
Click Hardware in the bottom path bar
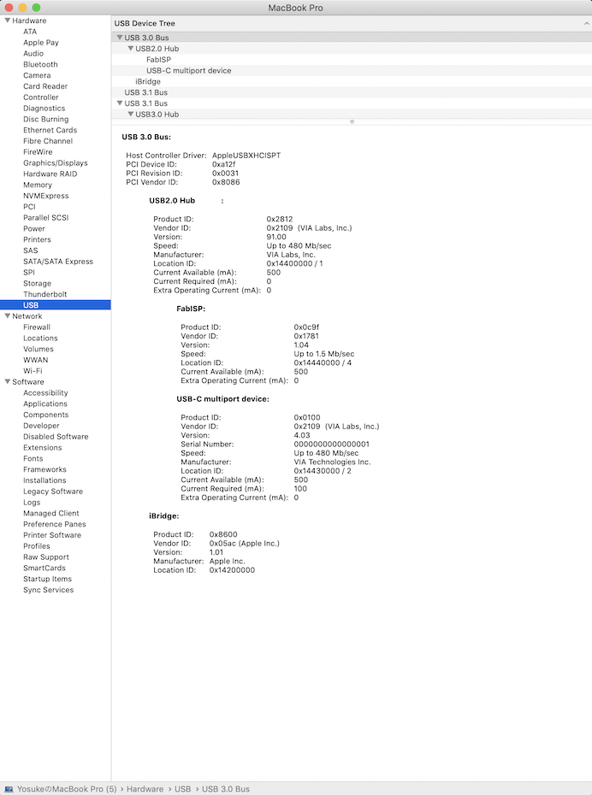[145, 789]
